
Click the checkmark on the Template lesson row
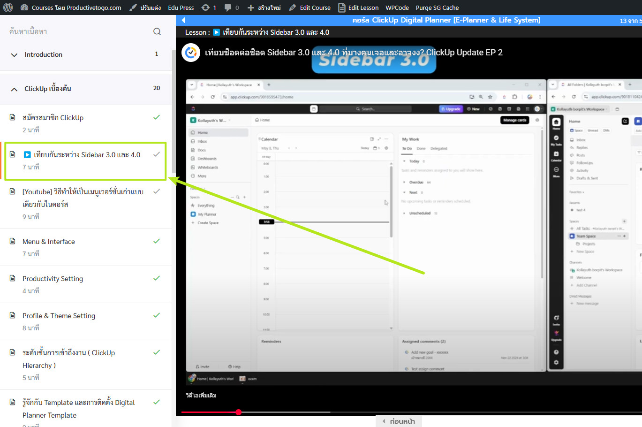coord(157,402)
